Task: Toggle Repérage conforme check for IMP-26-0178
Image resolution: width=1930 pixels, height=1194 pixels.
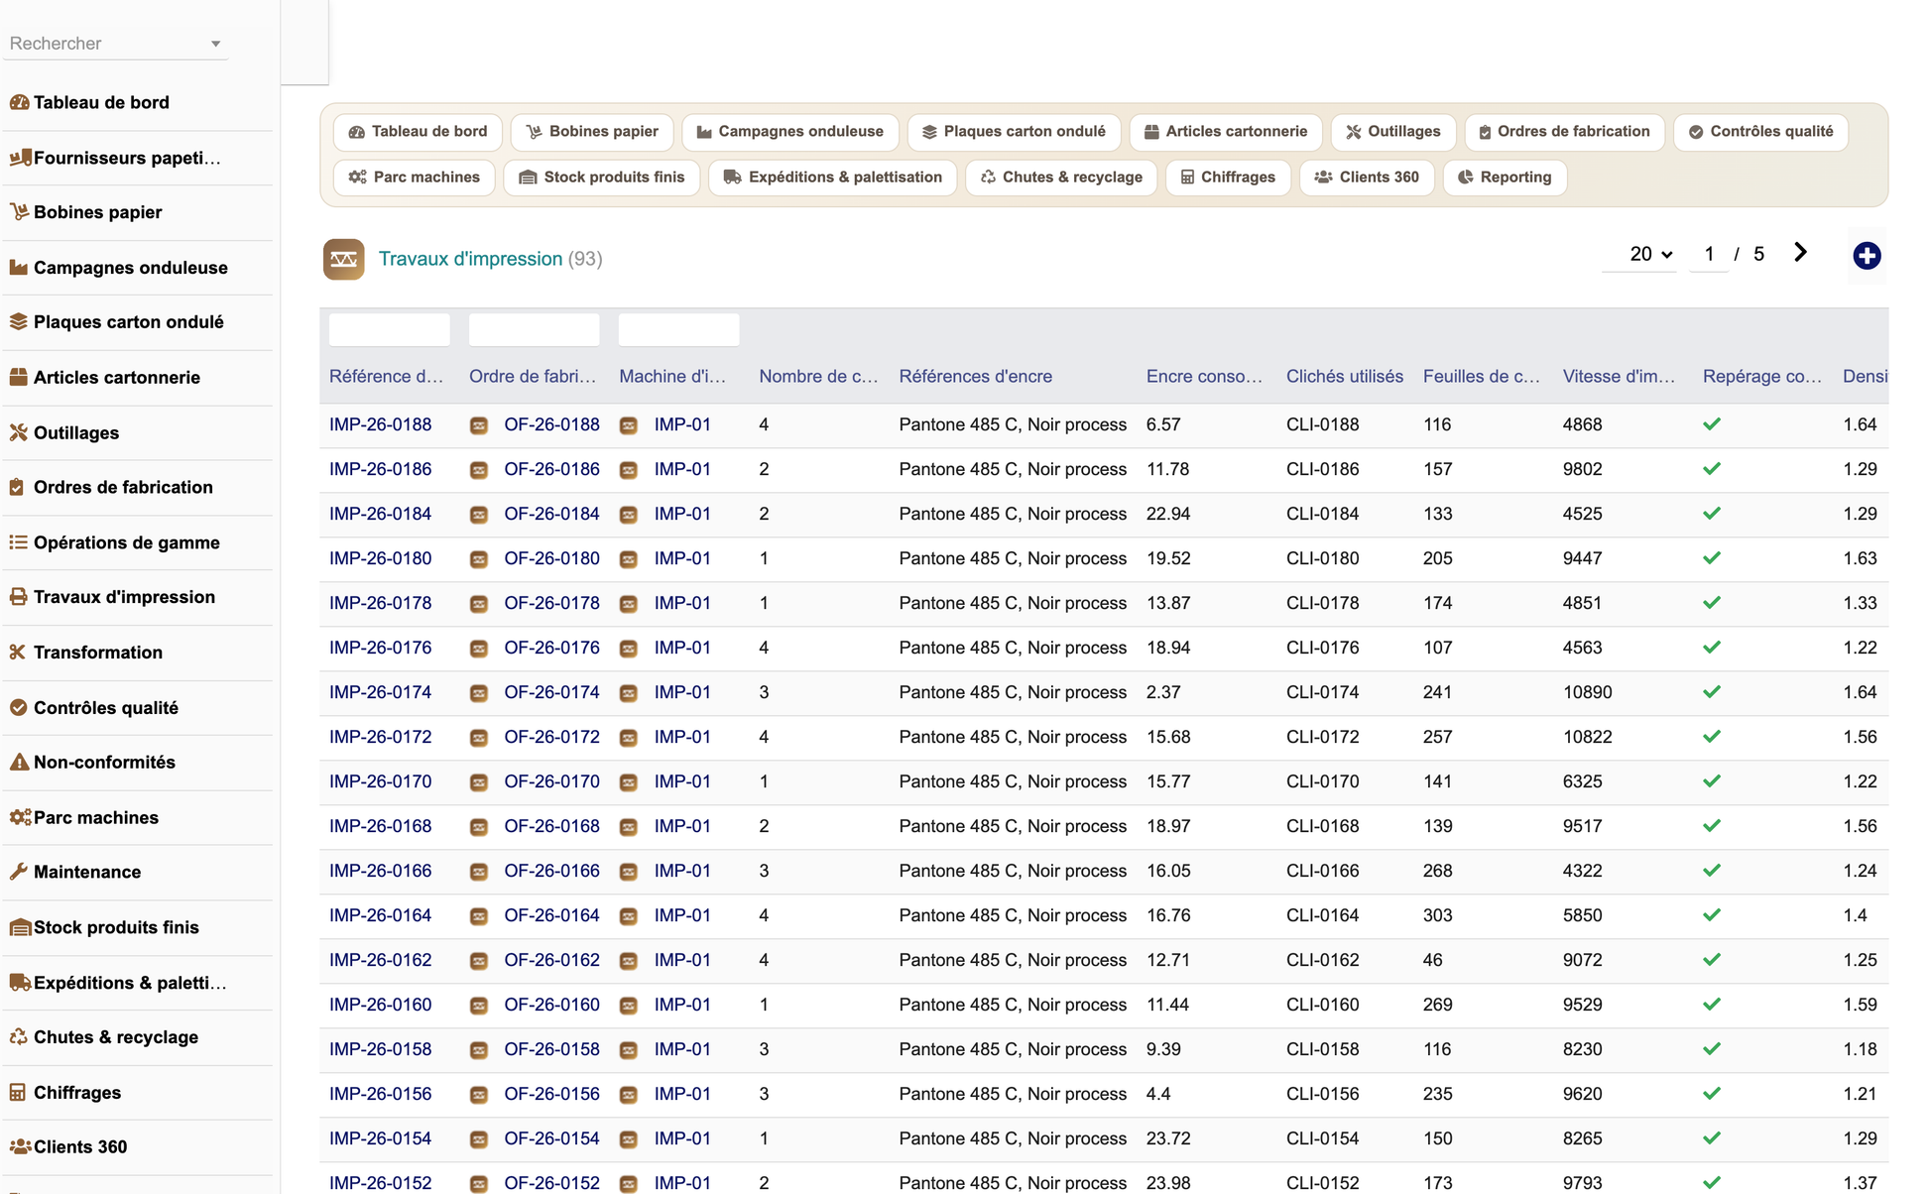Action: coord(1712,603)
